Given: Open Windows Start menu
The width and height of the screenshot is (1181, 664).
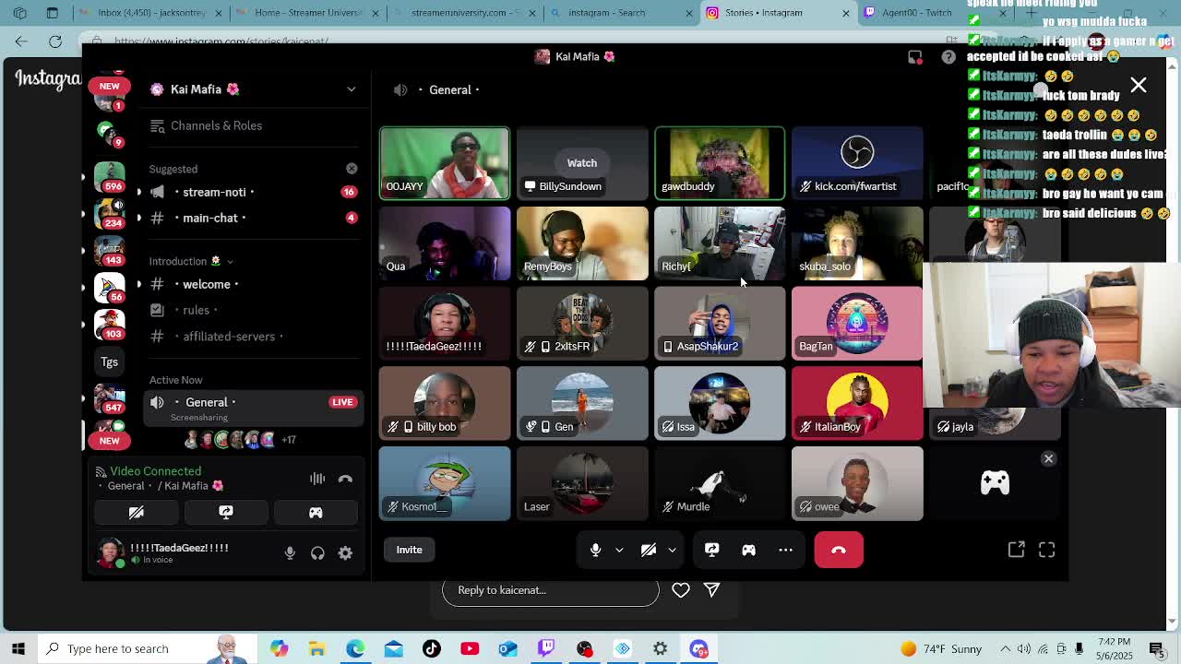Looking at the screenshot, I should [x=18, y=648].
